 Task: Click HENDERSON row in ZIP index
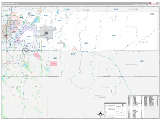click(151, 105)
